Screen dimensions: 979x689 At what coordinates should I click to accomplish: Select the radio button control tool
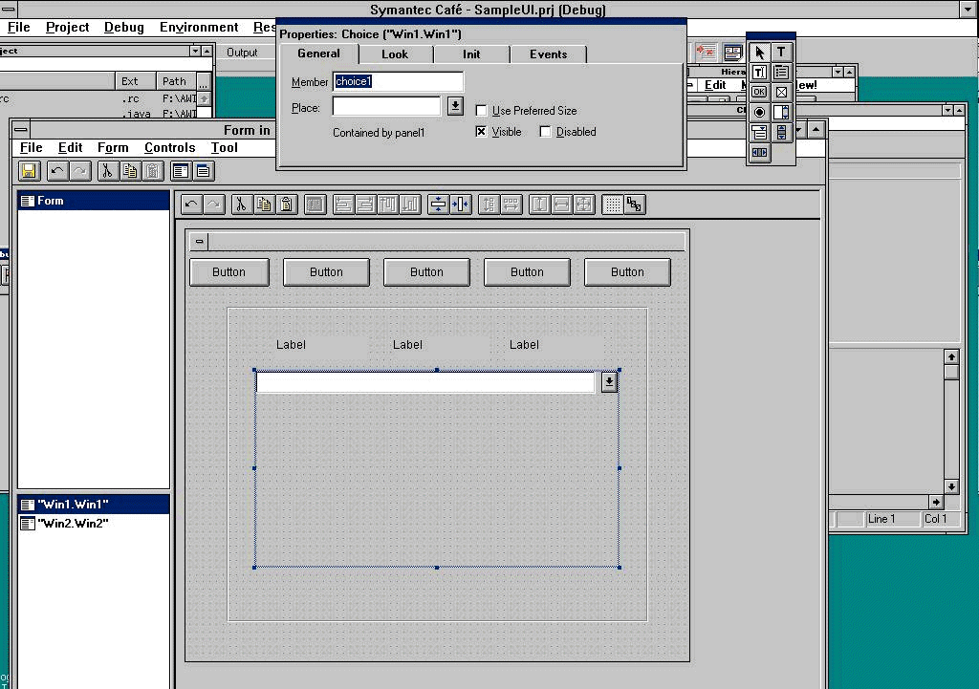(x=759, y=113)
